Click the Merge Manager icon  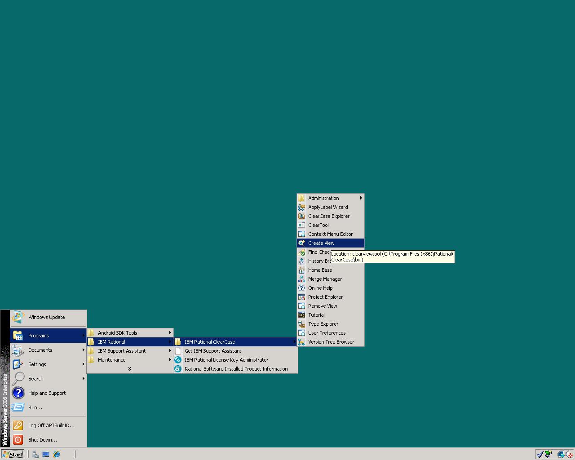point(301,279)
